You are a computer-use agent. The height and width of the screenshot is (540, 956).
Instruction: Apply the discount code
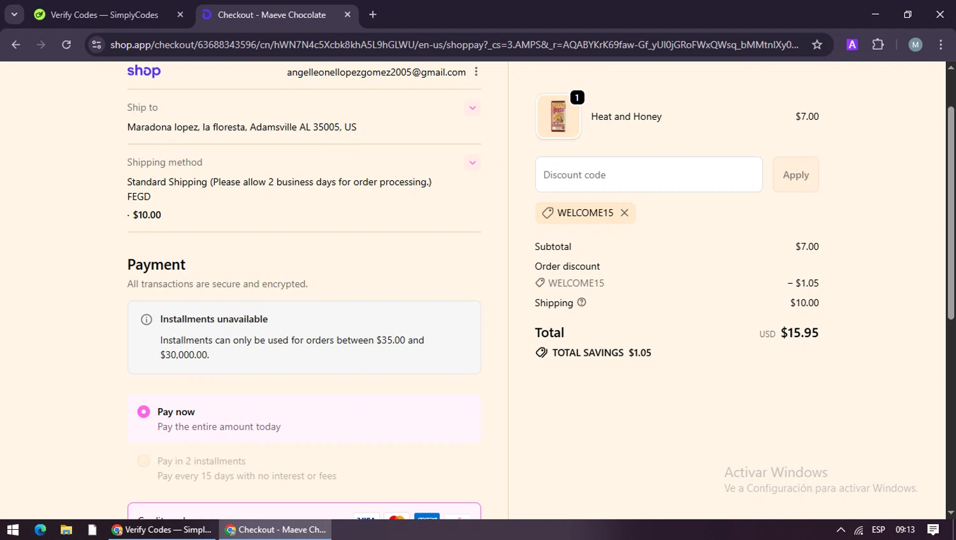tap(796, 175)
